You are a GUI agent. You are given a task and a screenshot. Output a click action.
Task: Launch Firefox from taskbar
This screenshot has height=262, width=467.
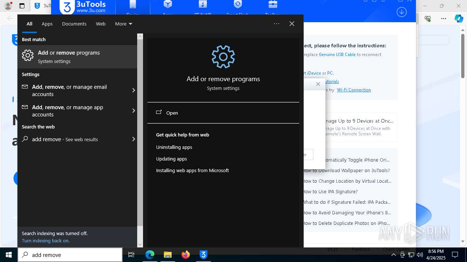(186, 255)
